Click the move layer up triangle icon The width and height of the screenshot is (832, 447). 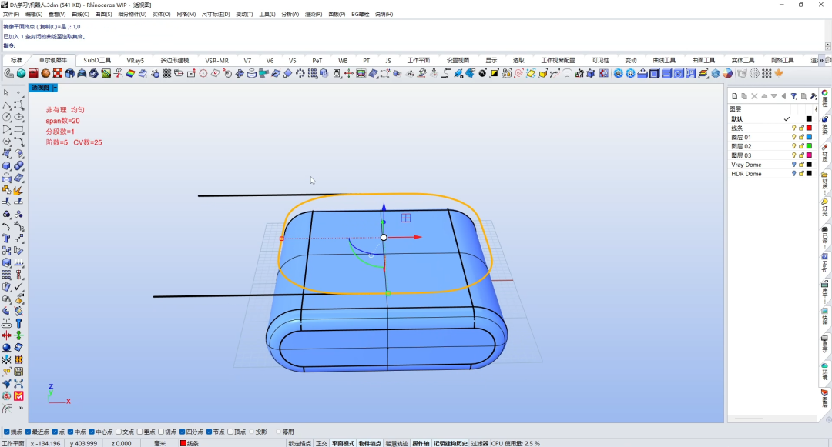coord(764,96)
